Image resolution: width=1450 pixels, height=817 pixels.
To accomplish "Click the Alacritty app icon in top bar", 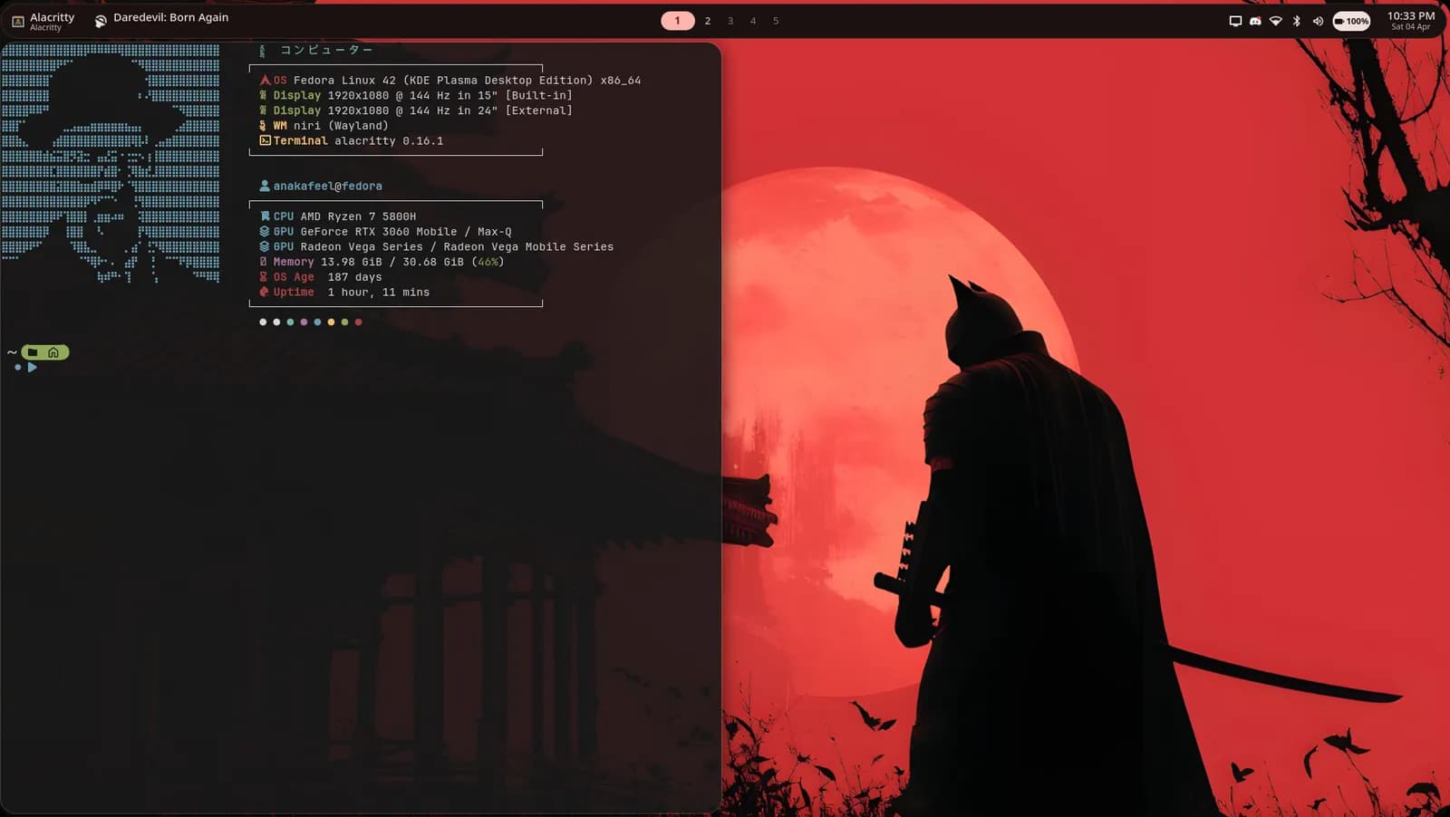I will 18,21.
